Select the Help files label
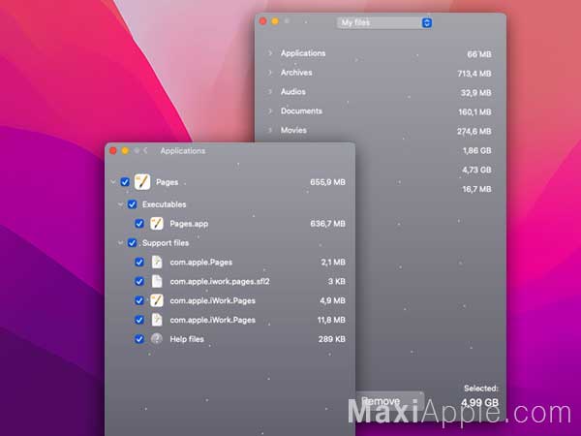 [x=187, y=339]
